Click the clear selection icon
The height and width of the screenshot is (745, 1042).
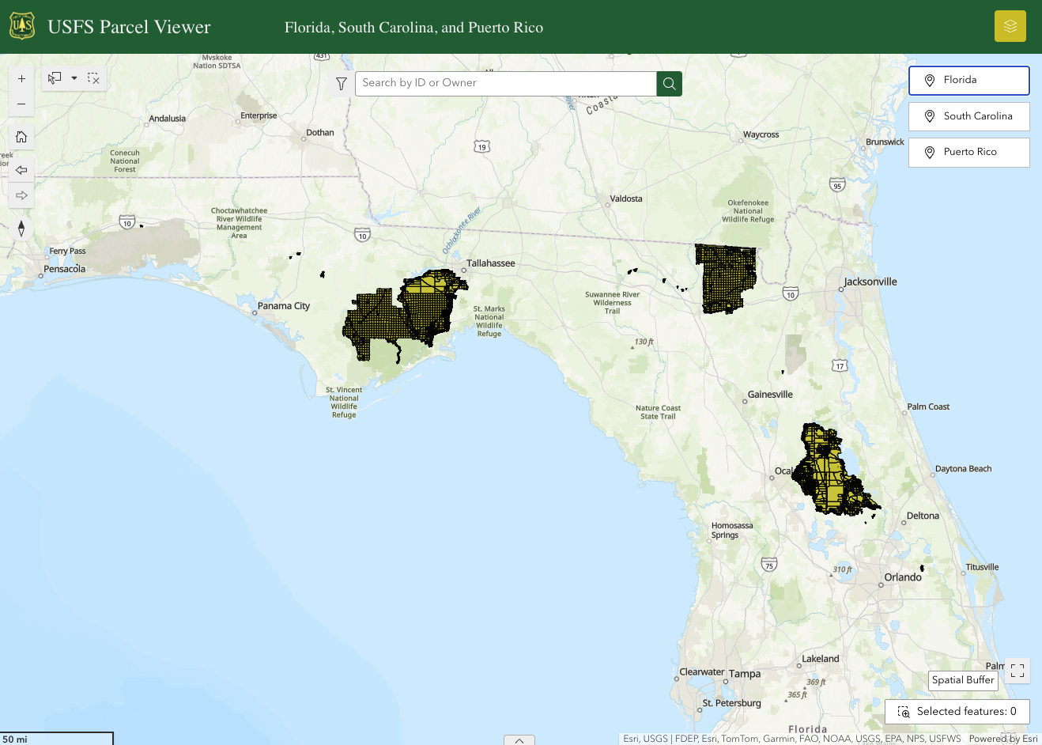tap(93, 78)
